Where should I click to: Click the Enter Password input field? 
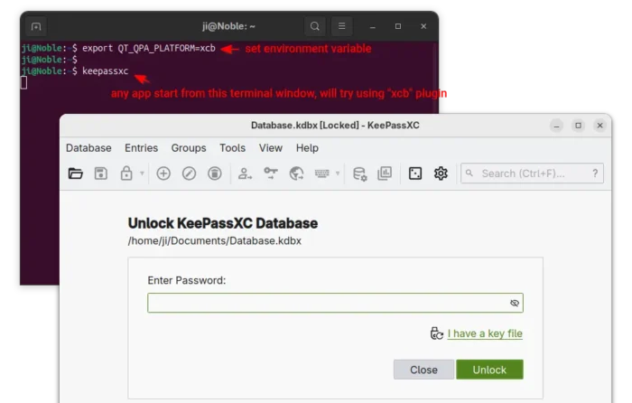(x=325, y=304)
